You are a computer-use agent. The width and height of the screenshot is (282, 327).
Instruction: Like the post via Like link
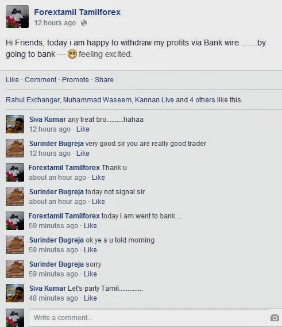click(x=12, y=80)
